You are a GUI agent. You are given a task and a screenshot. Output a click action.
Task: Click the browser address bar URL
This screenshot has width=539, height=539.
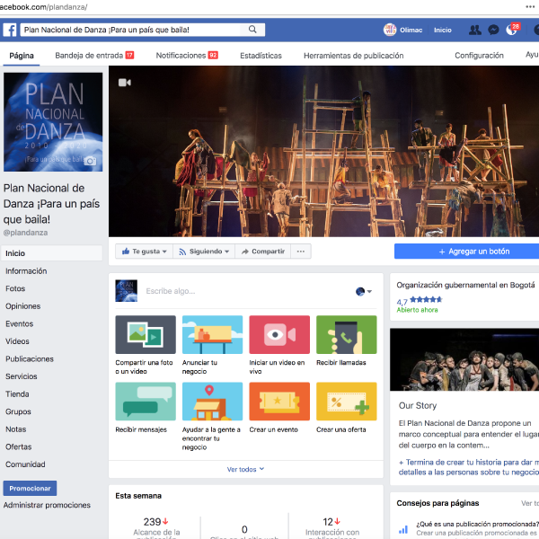point(43,7)
